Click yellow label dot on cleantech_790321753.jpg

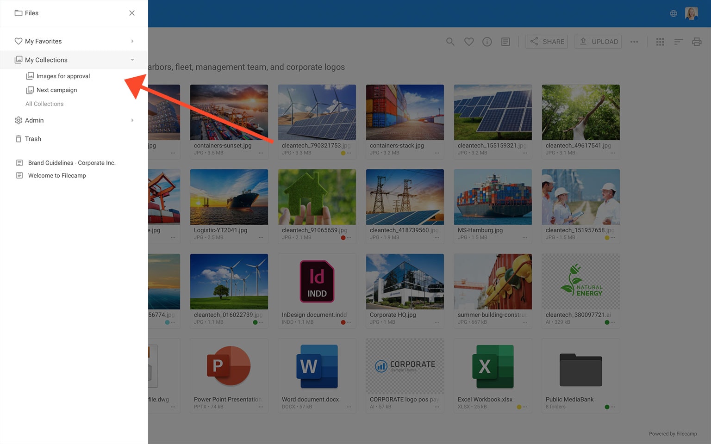(x=343, y=153)
